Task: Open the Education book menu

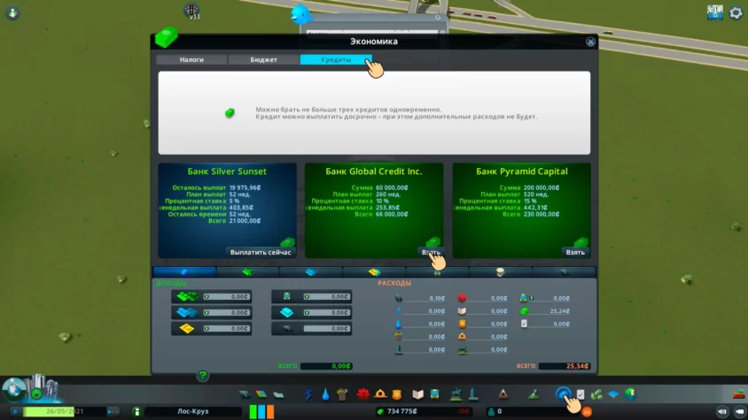Action: click(x=418, y=394)
